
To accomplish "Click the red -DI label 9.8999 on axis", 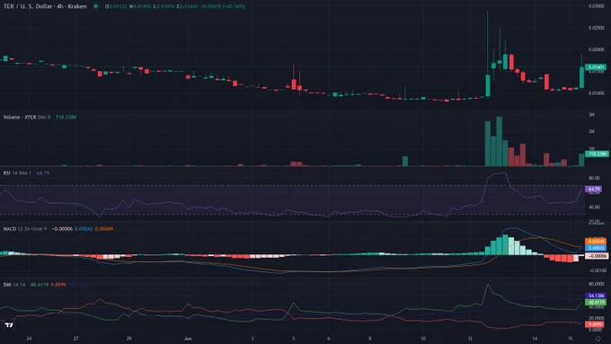I will (x=595, y=324).
